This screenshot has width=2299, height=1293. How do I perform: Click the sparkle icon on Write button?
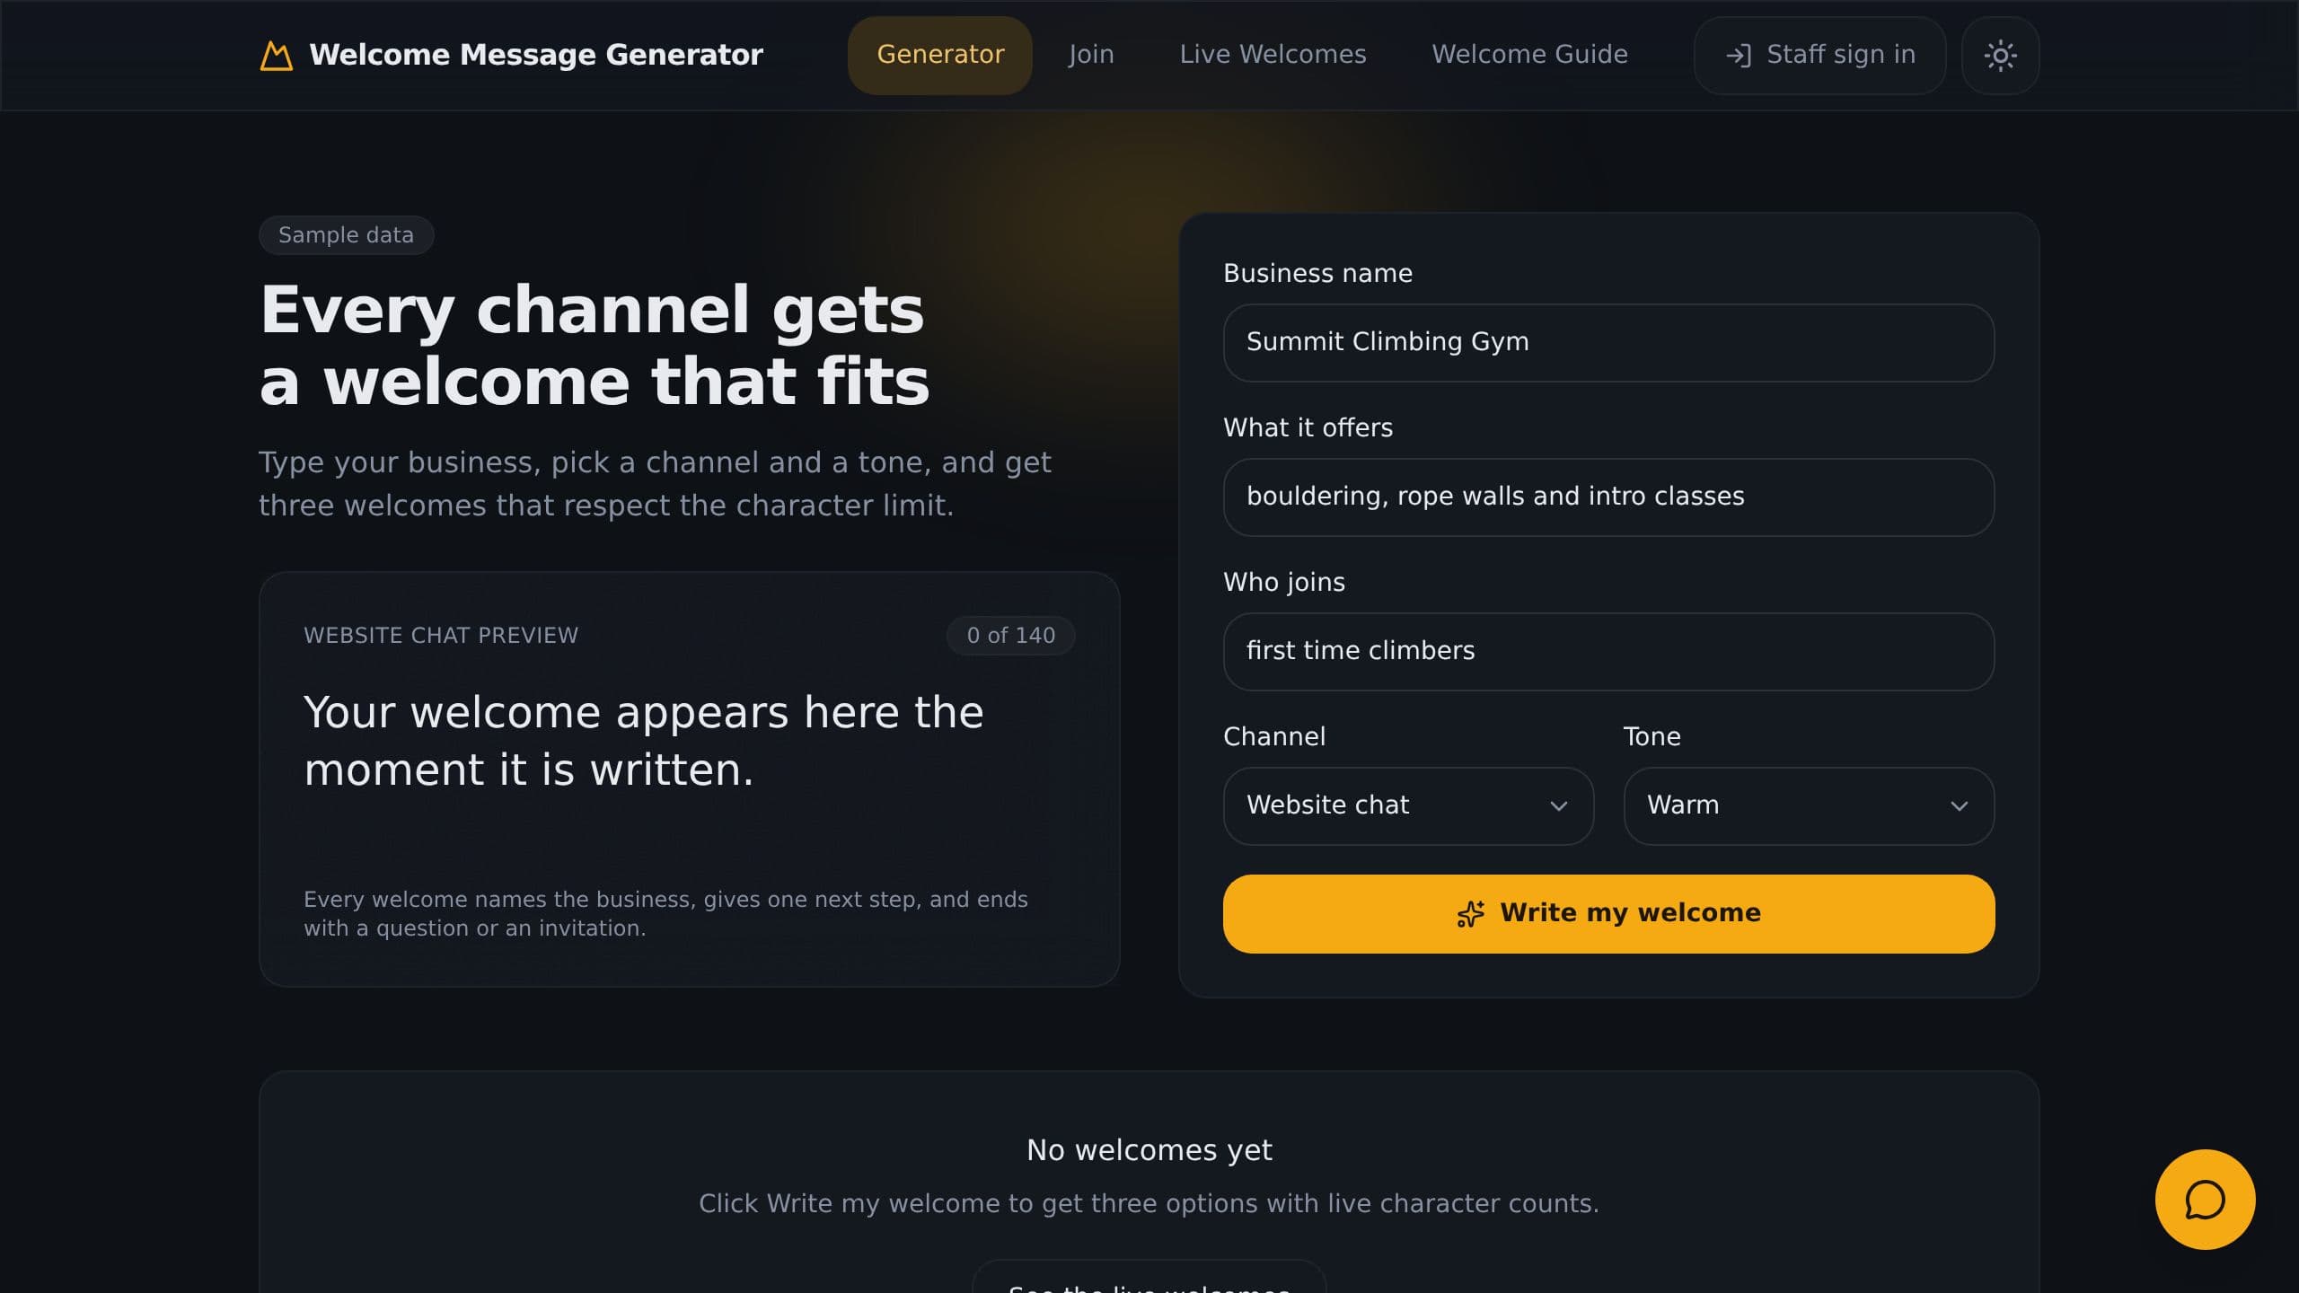click(1470, 914)
